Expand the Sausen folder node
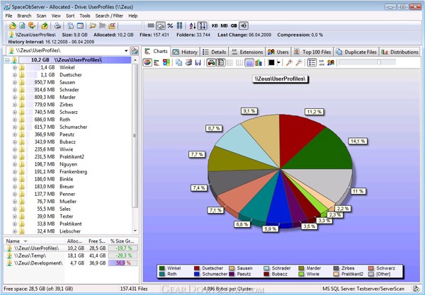425x295 pixels. point(15,82)
